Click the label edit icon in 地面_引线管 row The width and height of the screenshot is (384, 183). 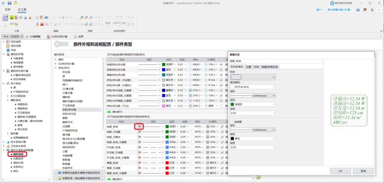click(x=139, y=131)
